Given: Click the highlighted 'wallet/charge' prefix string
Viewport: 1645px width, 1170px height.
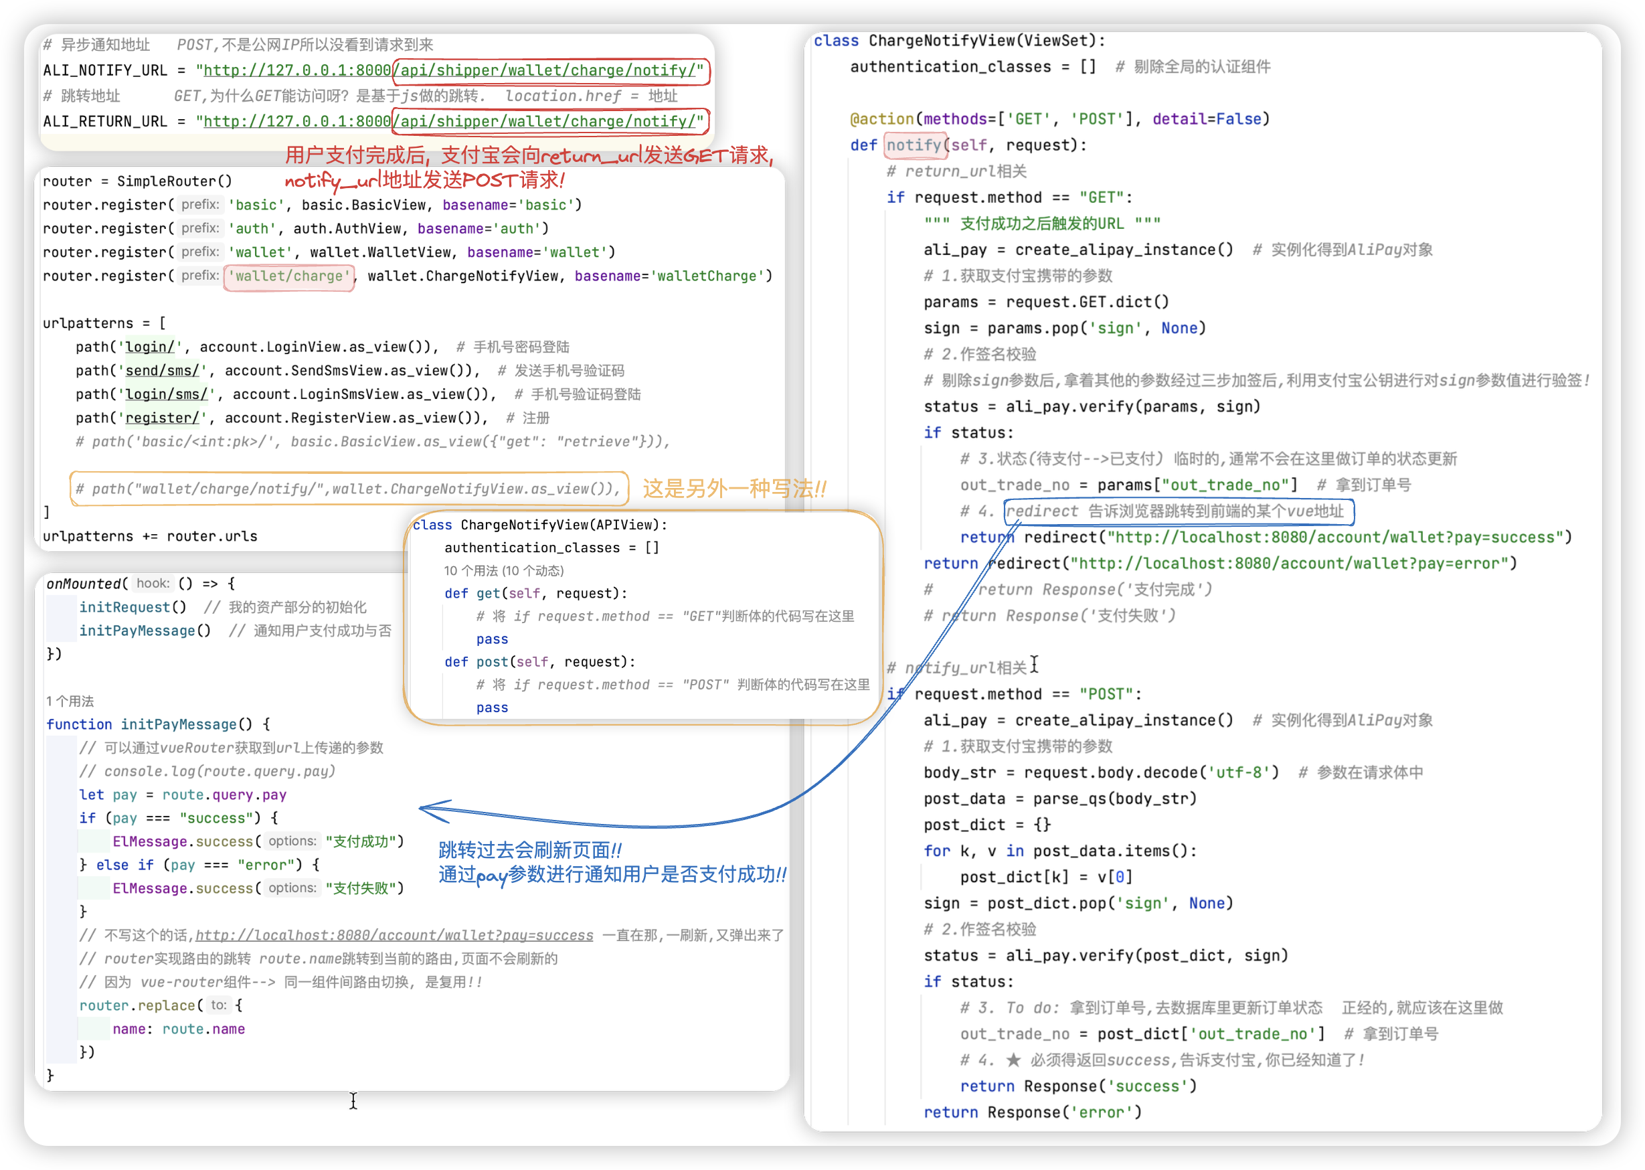Looking at the screenshot, I should point(289,276).
